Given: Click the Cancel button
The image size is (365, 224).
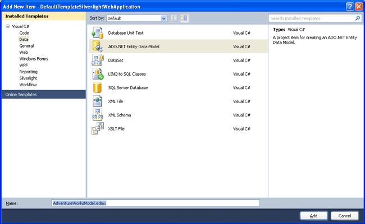Looking at the screenshot, I should [x=345, y=216].
